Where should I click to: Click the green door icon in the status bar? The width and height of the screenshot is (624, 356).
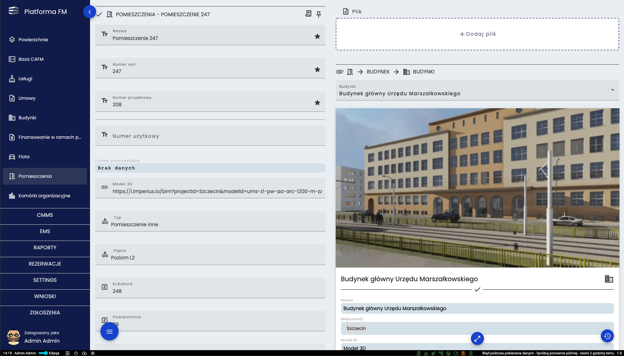pyautogui.click(x=471, y=353)
